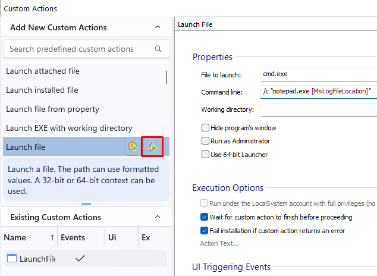Choose Launch EXE with working directory
Image resolution: width=377 pixels, height=276 pixels.
pos(69,128)
